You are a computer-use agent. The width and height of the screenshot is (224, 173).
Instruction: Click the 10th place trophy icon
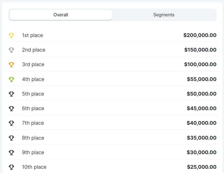12,167
